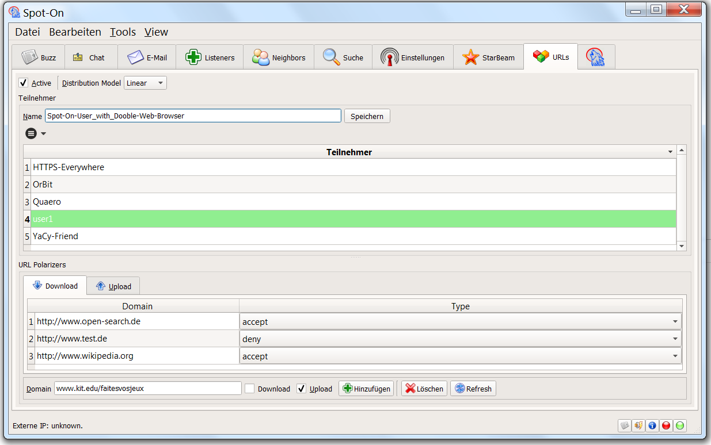Open the last tab with the wolf logo

(x=596, y=57)
